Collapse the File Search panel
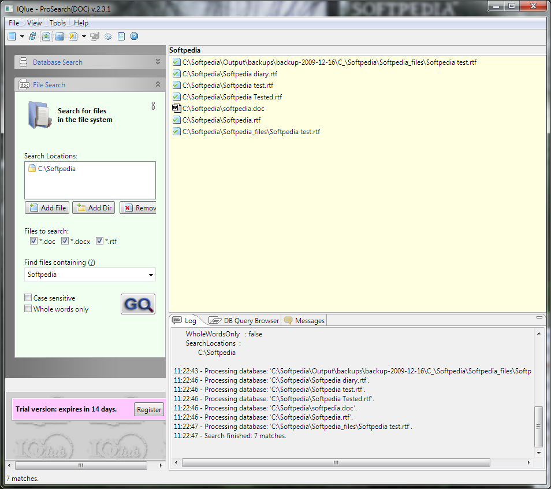Viewport: 551px width, 489px height. click(x=158, y=84)
